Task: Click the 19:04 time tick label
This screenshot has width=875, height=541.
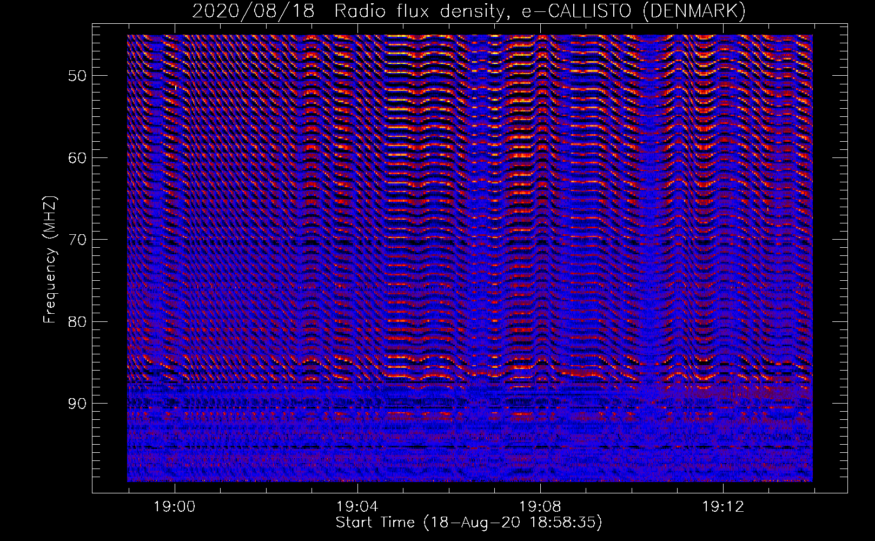Action: (x=357, y=507)
